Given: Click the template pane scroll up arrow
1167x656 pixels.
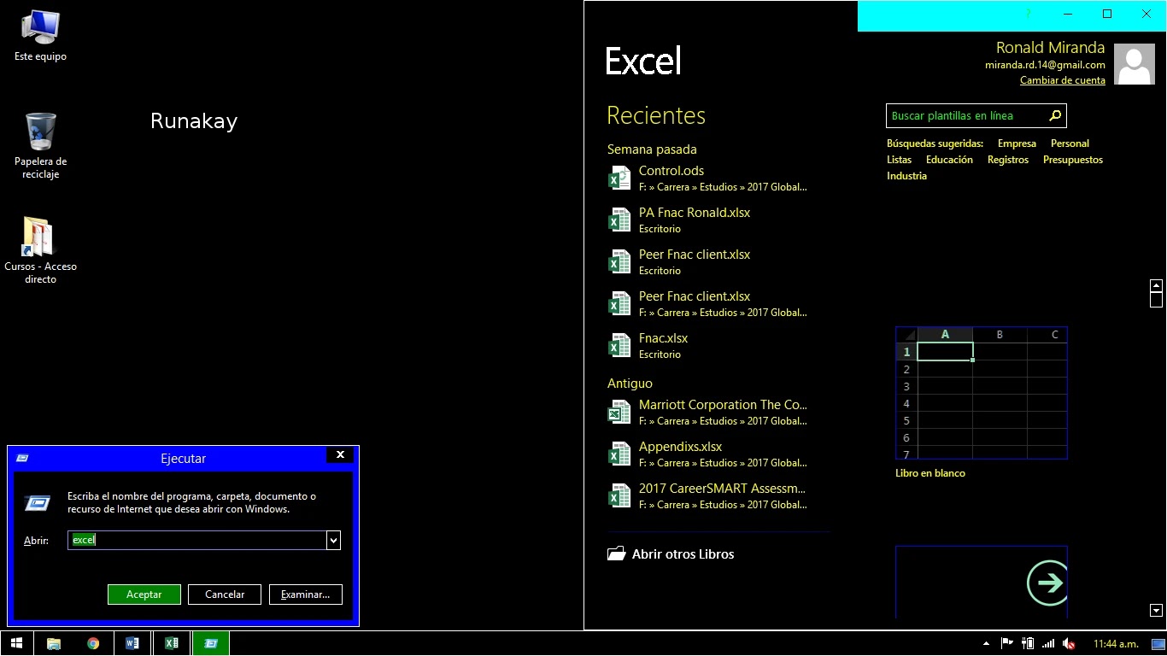Looking at the screenshot, I should [1156, 285].
